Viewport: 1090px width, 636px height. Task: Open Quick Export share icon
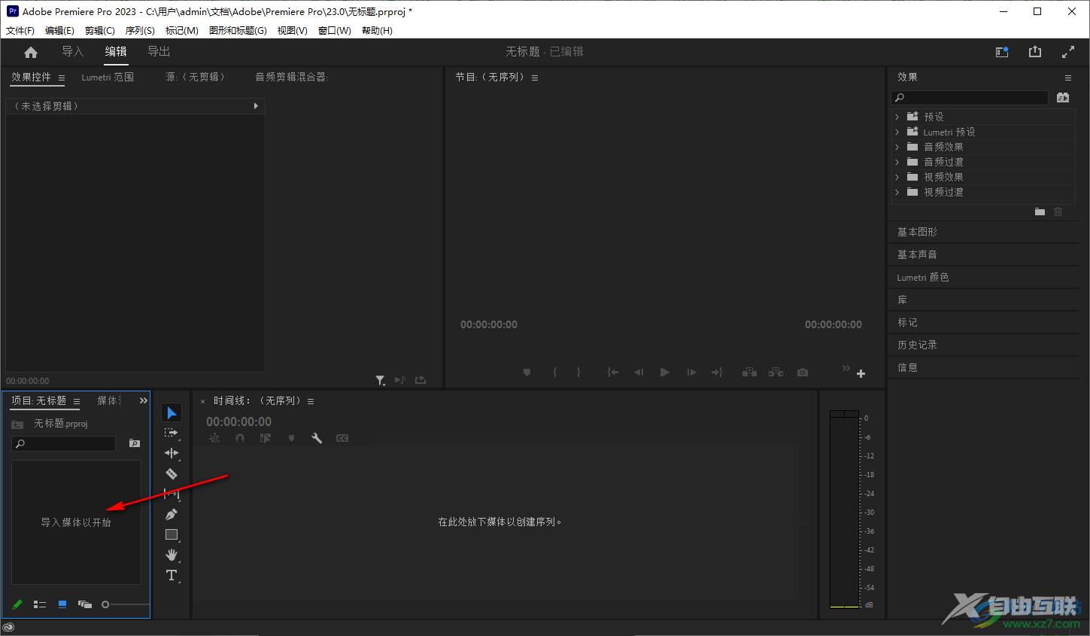click(1035, 51)
